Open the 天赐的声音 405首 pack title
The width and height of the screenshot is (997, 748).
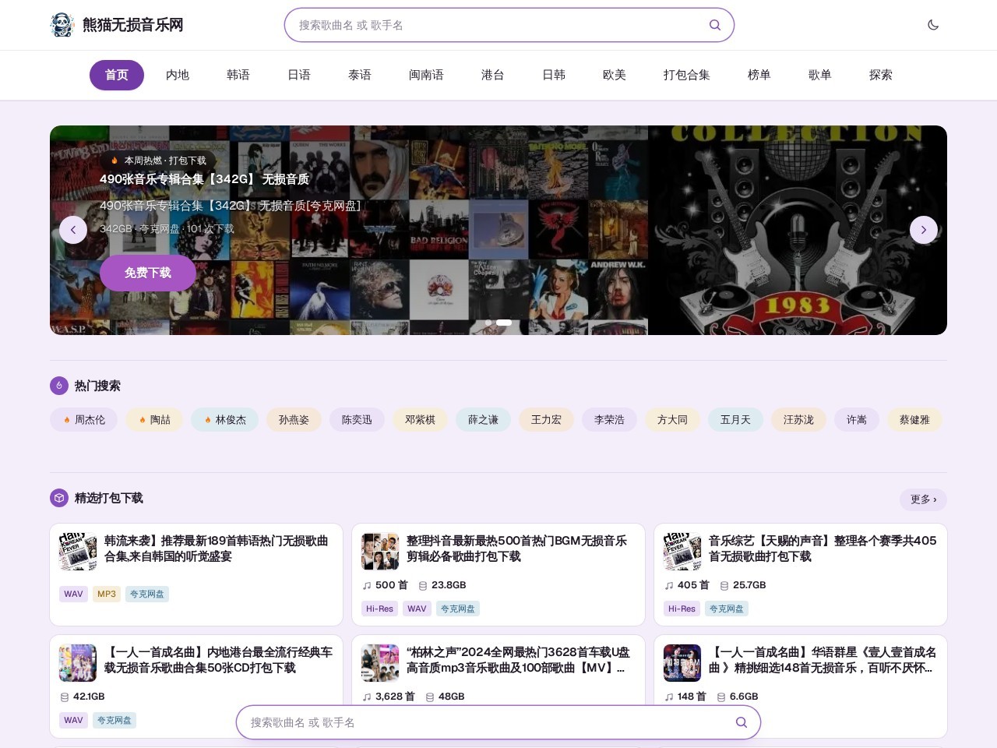click(x=823, y=549)
